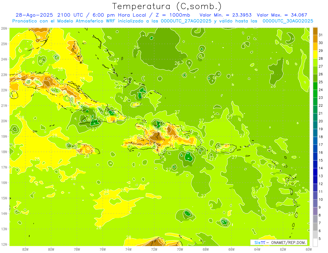Click the "12N" latitude axis label
This screenshot has width=328, height=253.
(4, 244)
